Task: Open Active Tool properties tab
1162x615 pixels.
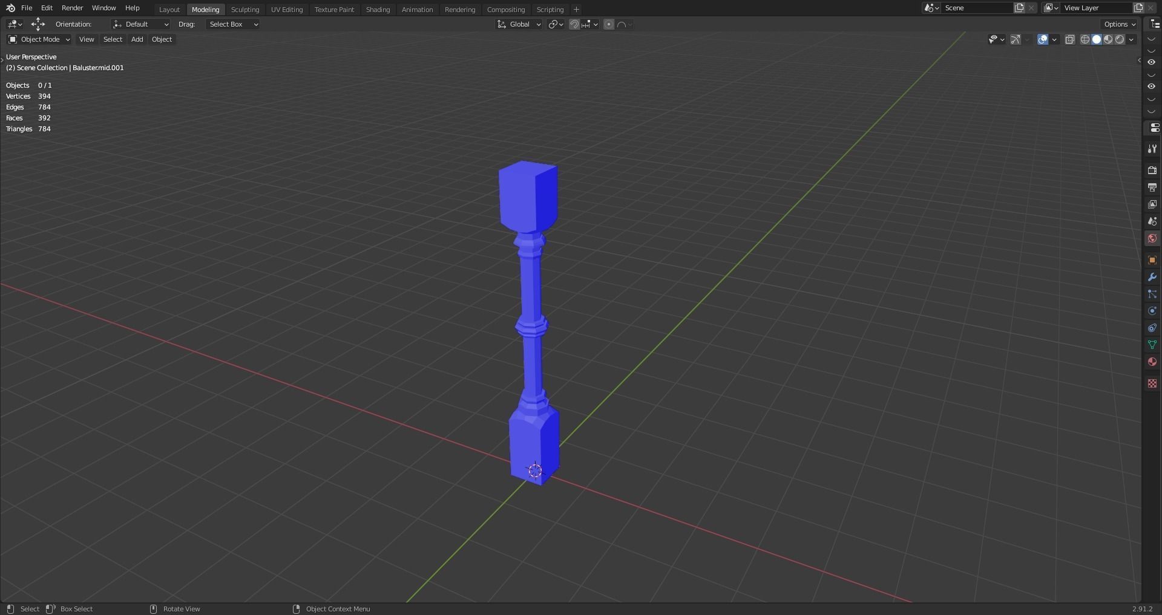Action: click(x=1152, y=149)
